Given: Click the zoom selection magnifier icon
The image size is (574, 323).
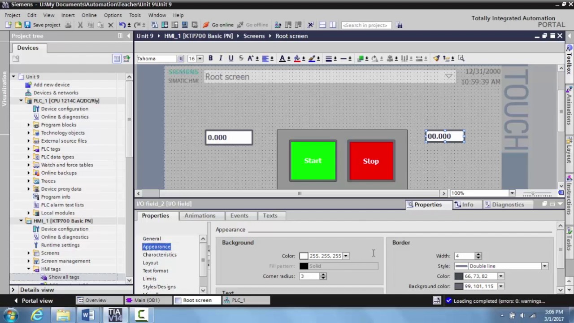Looking at the screenshot, I should (461, 58).
